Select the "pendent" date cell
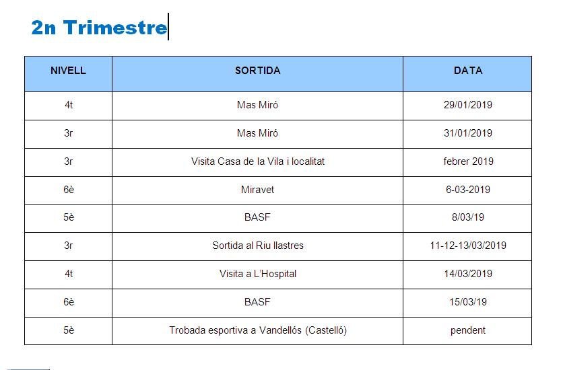Viewport: 563px width, 370px height. click(x=467, y=330)
